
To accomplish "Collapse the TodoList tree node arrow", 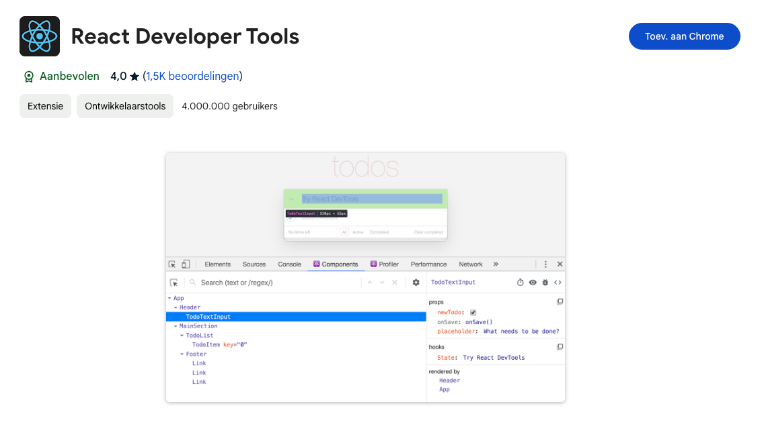I will pyautogui.click(x=182, y=336).
